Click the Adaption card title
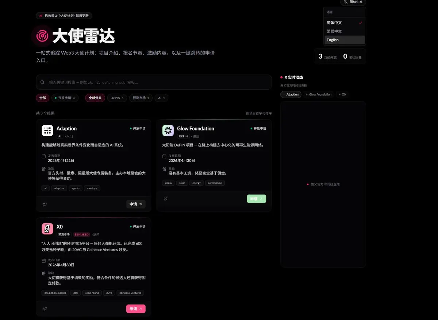438x320 pixels. tap(66, 129)
